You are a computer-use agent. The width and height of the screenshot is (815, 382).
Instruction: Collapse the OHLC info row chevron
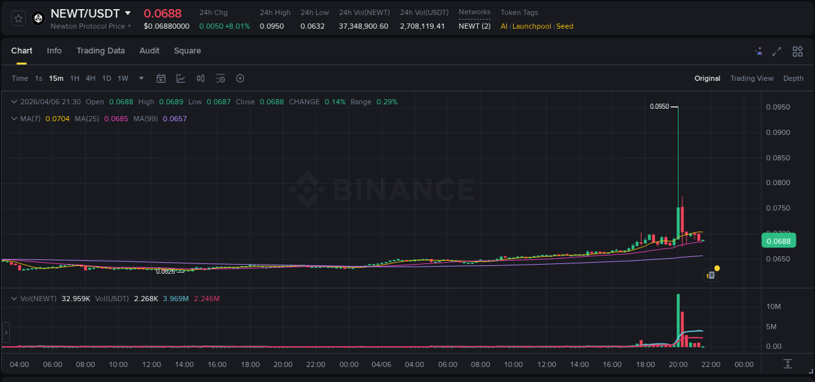coord(15,102)
